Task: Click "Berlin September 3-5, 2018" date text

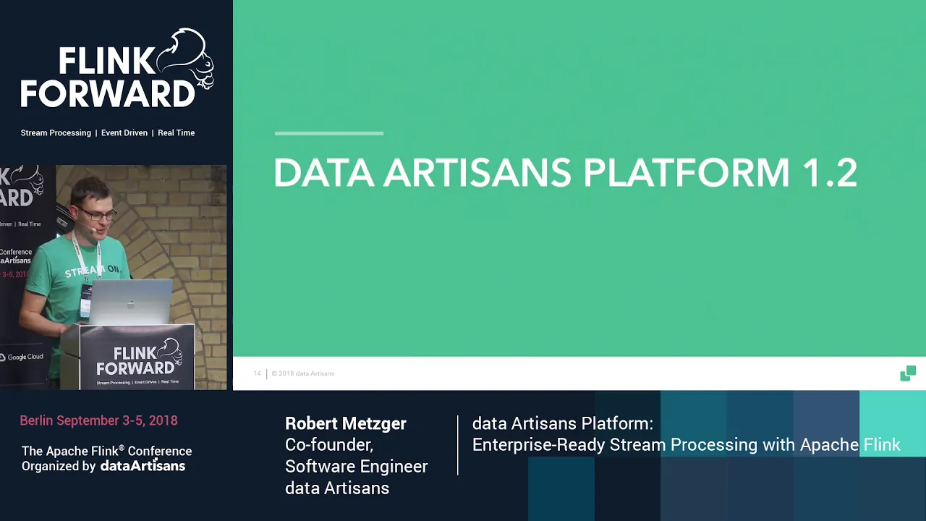Action: coord(98,420)
